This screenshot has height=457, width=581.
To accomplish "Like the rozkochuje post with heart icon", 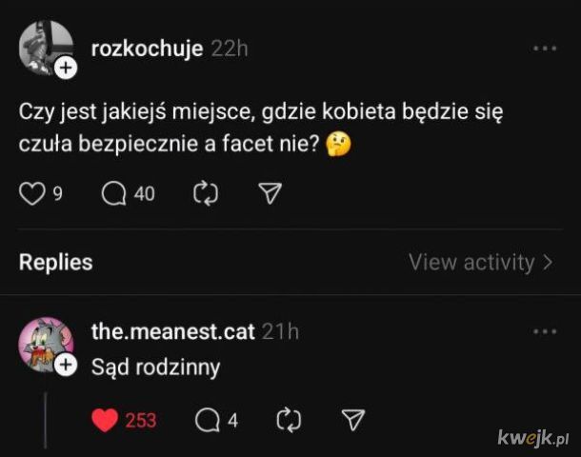I will tap(32, 194).
